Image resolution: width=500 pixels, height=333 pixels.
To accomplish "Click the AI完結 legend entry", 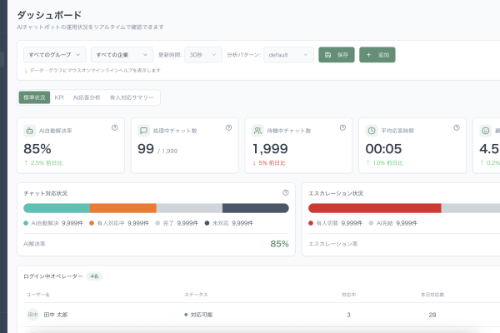I will (x=392, y=223).
